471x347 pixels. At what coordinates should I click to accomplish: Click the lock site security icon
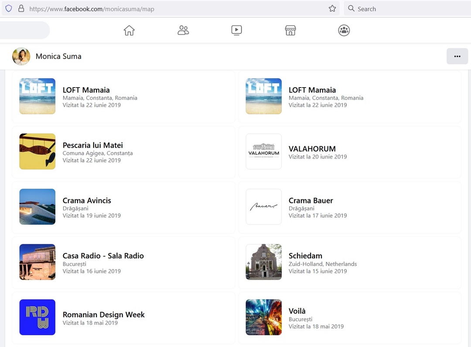(x=21, y=9)
